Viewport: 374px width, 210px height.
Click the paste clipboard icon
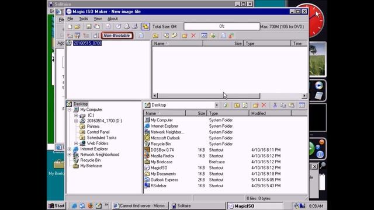pyautogui.click(x=292, y=105)
